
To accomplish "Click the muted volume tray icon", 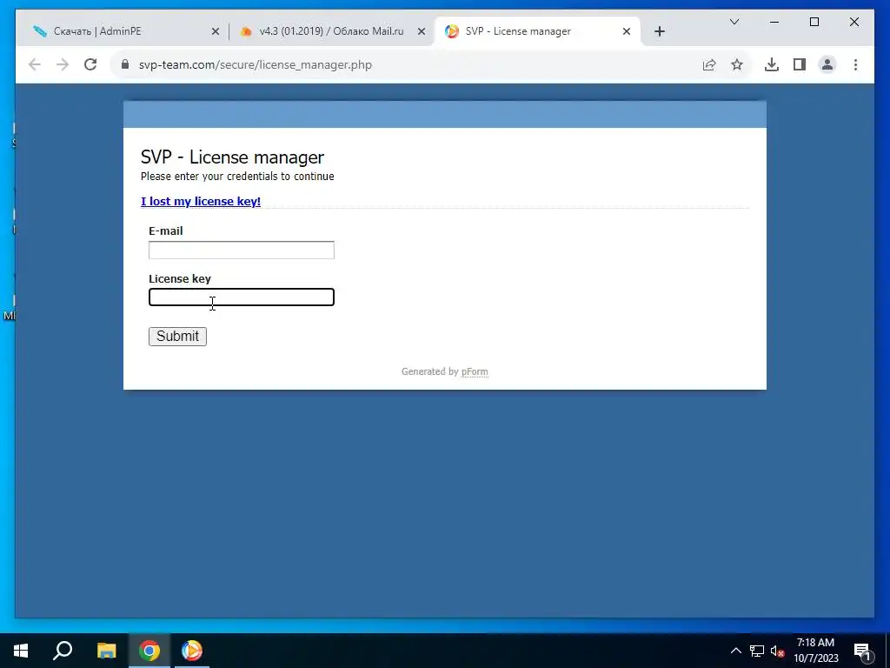I will click(x=777, y=651).
